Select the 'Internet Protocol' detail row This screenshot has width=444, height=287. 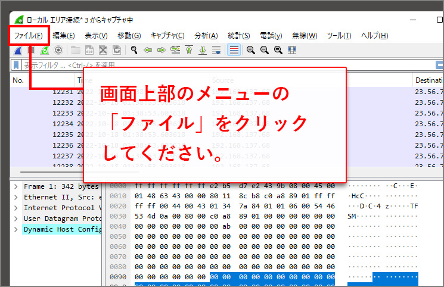click(61, 208)
